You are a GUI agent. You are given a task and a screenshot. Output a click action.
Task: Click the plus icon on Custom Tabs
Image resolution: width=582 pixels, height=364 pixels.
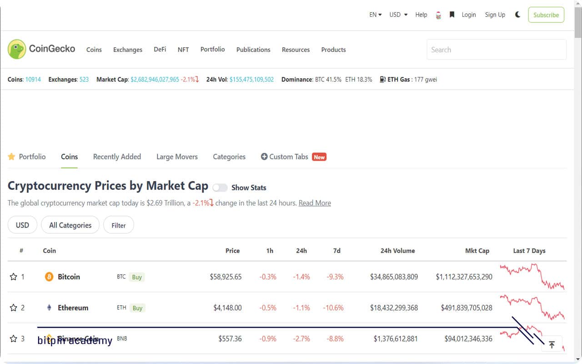tap(264, 157)
